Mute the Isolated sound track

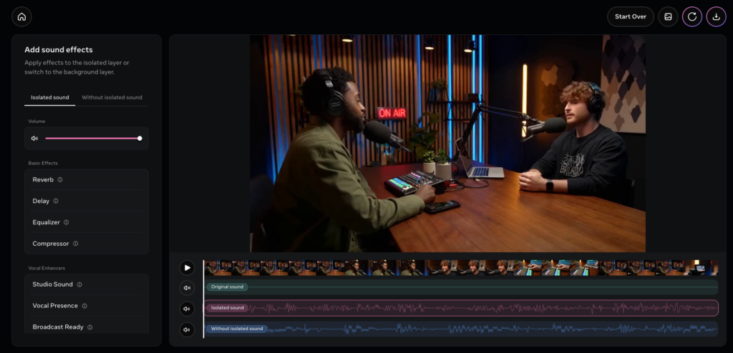tap(187, 309)
